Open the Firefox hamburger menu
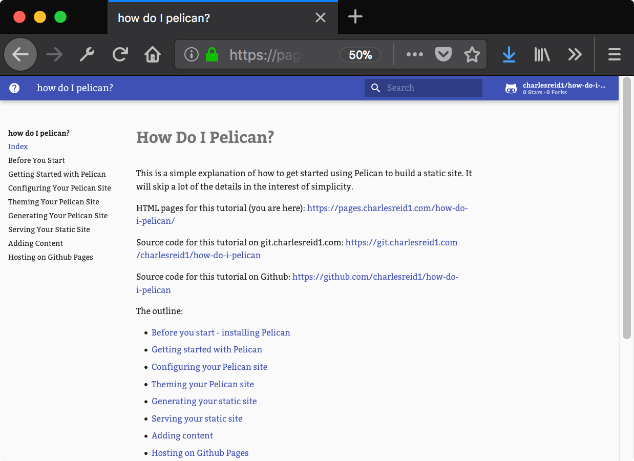Screen dimensions: 634x461 pyautogui.click(x=615, y=54)
